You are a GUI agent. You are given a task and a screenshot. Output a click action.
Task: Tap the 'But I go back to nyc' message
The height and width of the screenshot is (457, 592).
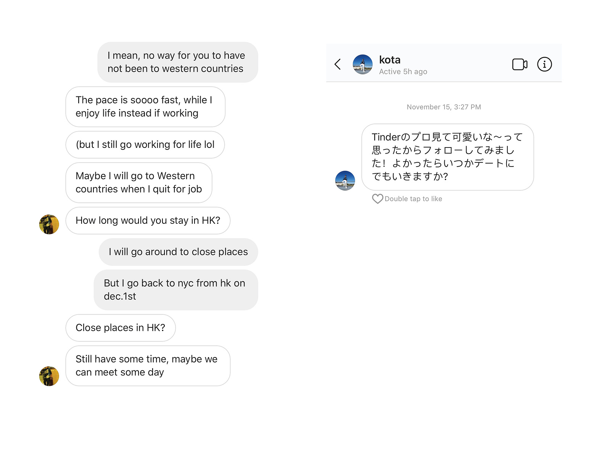[x=176, y=290]
